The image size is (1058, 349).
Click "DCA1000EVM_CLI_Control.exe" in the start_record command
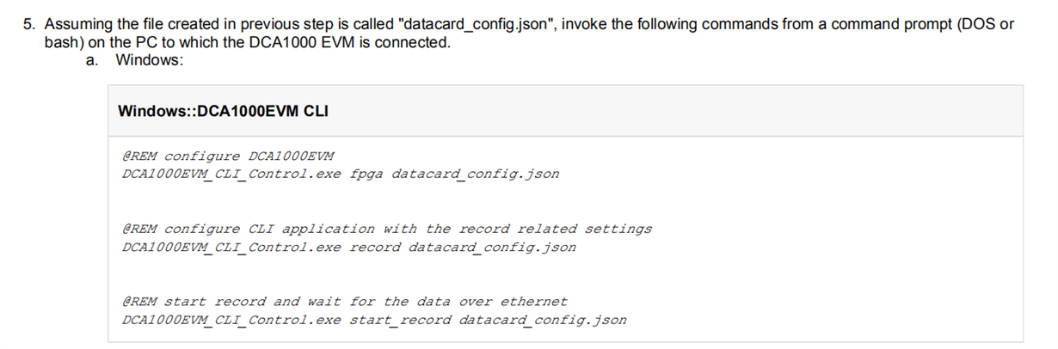[x=232, y=320]
